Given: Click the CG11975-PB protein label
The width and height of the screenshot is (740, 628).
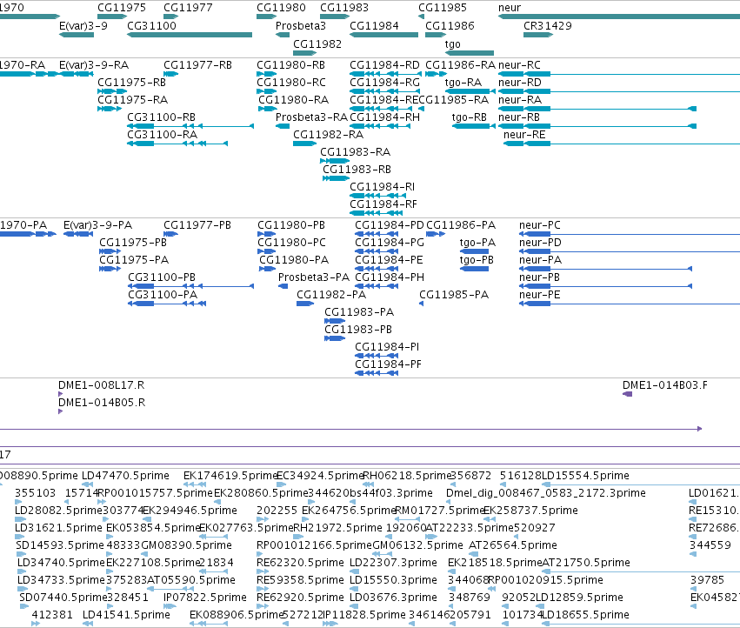Looking at the screenshot, I should coord(133,243).
